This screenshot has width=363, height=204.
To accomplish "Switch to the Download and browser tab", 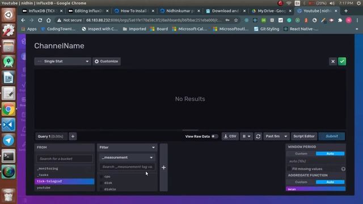I will click(x=226, y=11).
